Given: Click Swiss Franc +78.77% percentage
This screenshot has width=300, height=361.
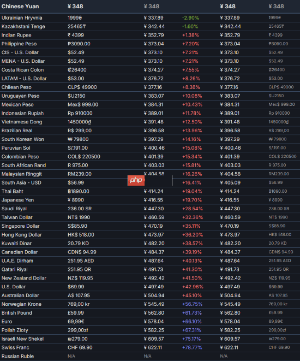Looking at the screenshot, I should [x=192, y=347].
